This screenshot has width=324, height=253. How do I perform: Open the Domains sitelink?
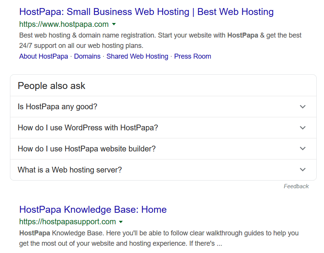click(87, 56)
